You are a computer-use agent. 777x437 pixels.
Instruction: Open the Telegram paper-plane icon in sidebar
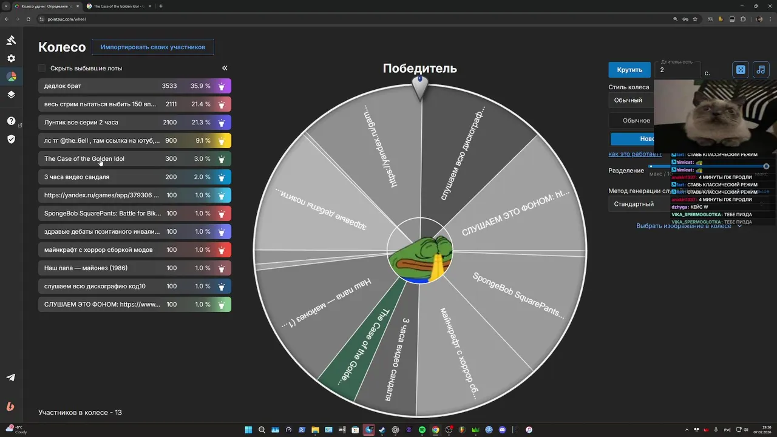(11, 377)
